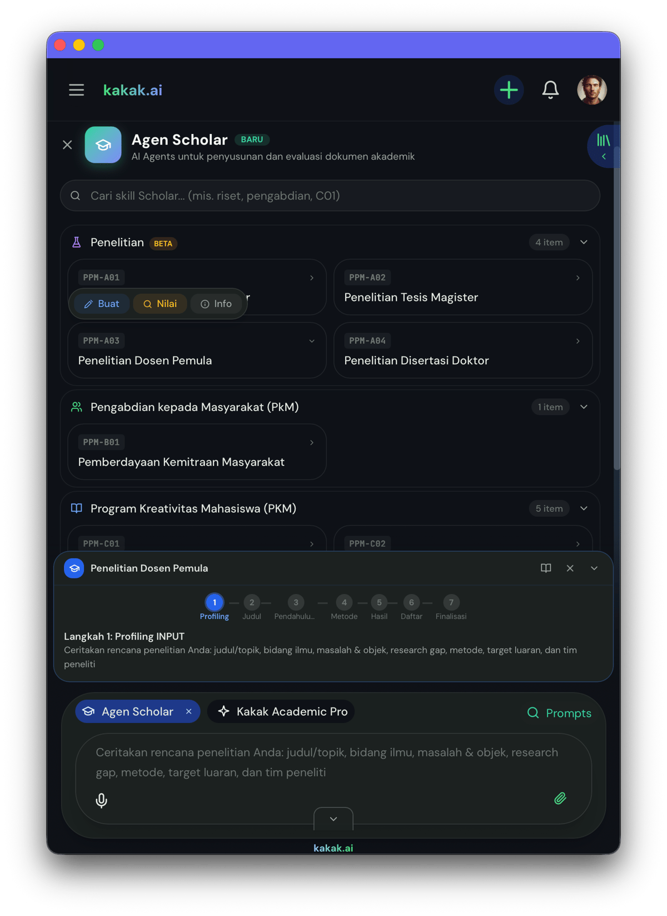Click the Info action button
Screen dimensions: 667x916
[216, 304]
